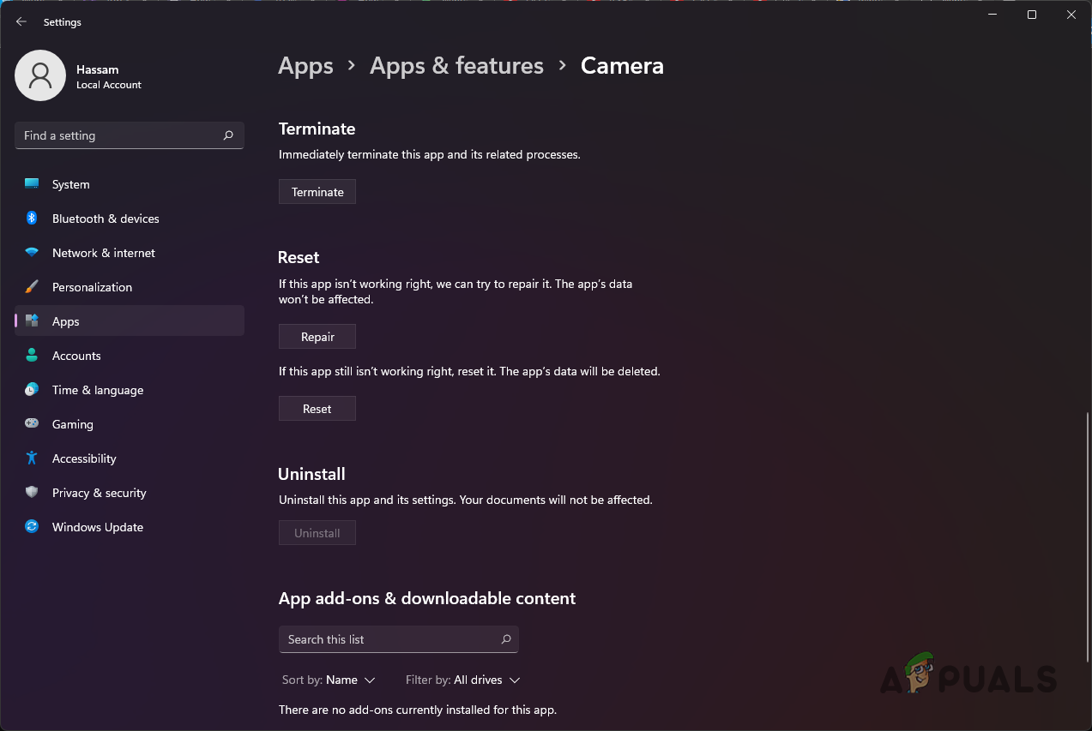Click the Repair button
Screen dimensions: 1092x731
[x=317, y=337]
